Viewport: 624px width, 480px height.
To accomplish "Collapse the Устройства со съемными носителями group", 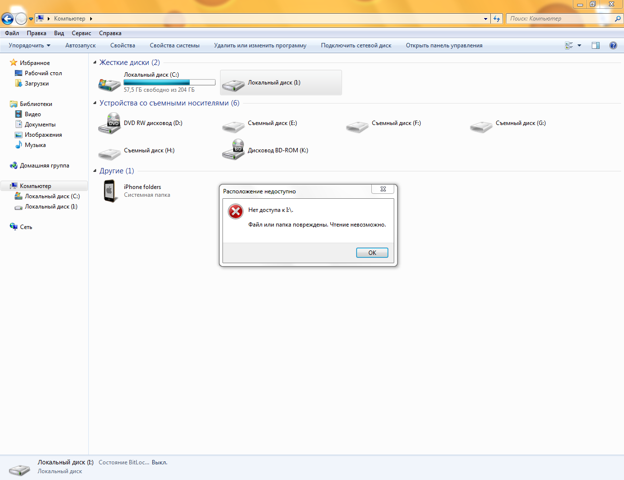I will (95, 103).
